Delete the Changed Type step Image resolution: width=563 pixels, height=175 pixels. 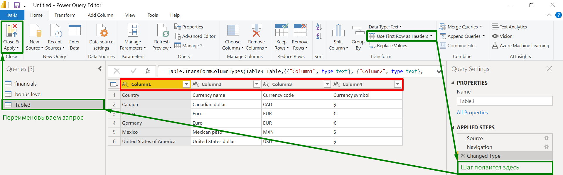click(x=463, y=156)
